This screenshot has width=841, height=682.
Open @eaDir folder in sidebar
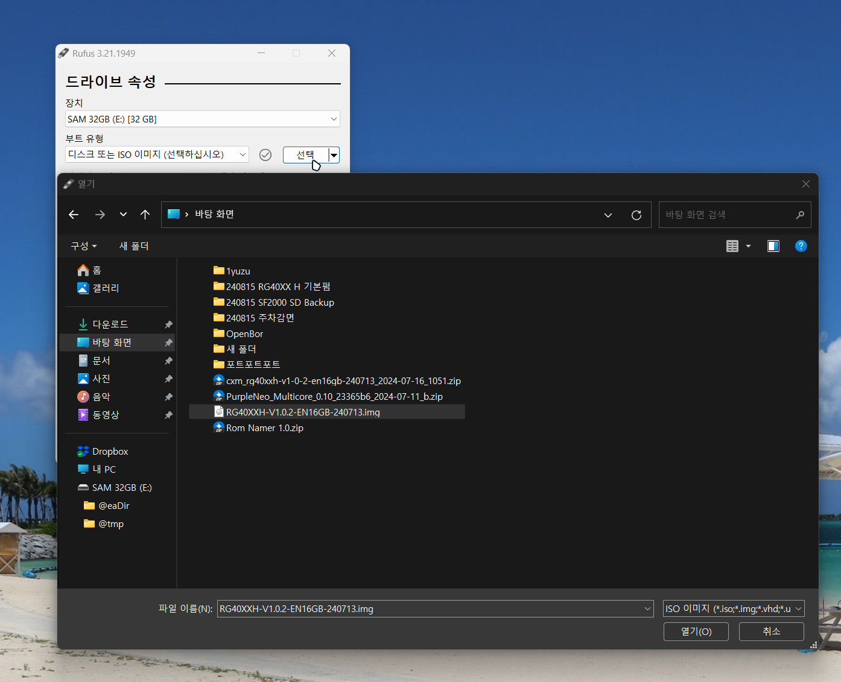point(107,505)
